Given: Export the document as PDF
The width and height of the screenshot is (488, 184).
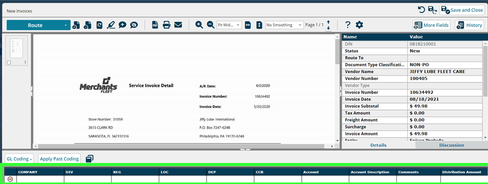Looking at the screenshot, I should [x=155, y=25].
